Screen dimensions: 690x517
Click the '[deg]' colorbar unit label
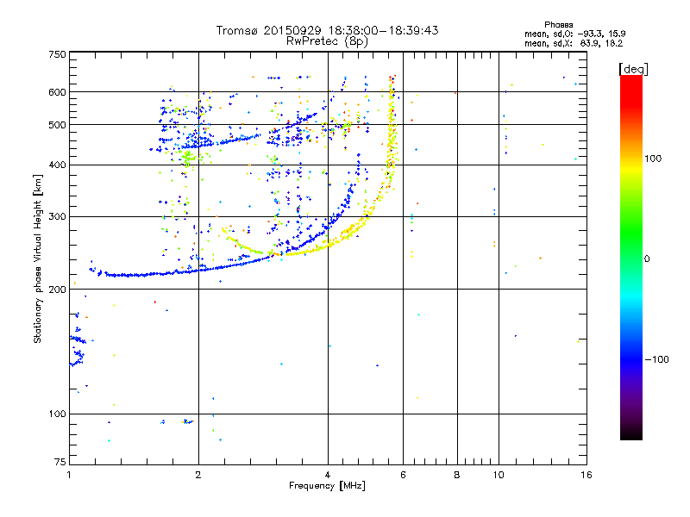(633, 69)
